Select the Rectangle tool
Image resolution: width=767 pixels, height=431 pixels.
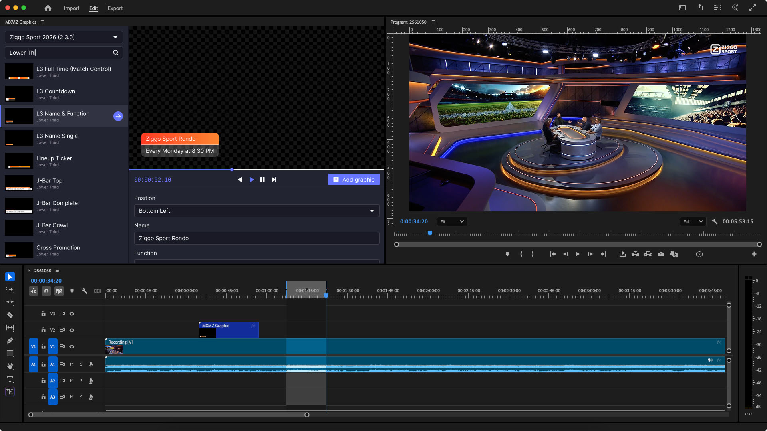10,353
